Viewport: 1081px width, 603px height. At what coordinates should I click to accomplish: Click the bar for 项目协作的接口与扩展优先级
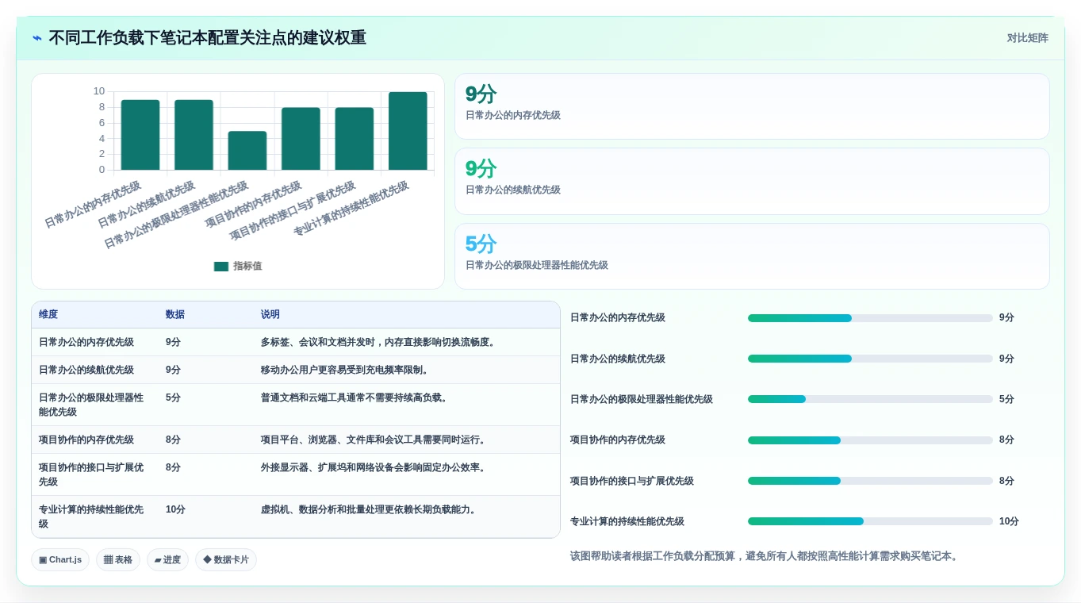(355, 139)
